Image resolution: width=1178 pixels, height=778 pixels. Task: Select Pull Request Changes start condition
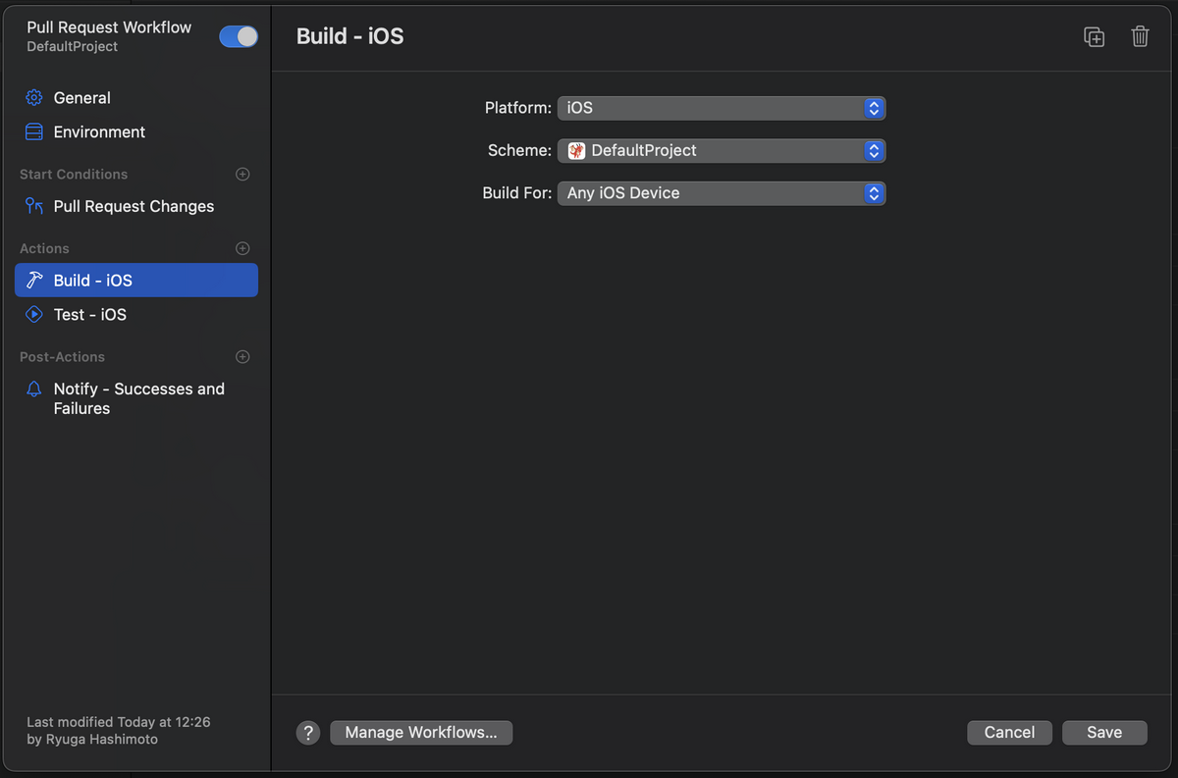(x=136, y=206)
